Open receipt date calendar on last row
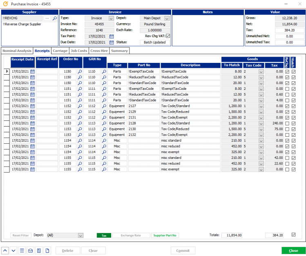306x256 pixels. pyautogui.click(x=33, y=169)
